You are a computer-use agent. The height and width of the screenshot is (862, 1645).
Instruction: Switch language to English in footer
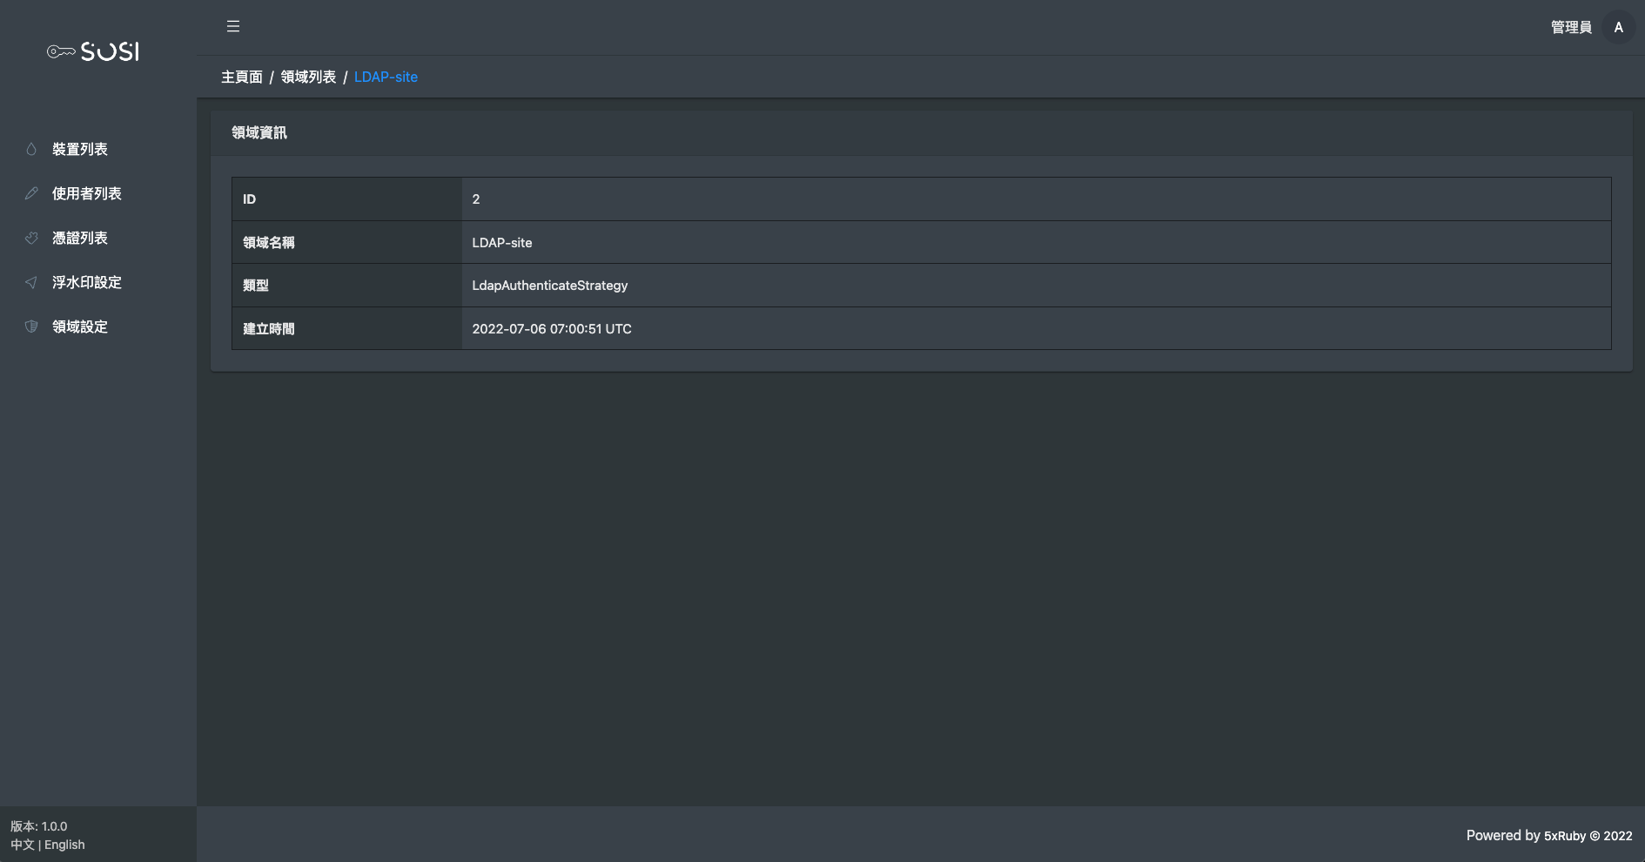pos(64,845)
